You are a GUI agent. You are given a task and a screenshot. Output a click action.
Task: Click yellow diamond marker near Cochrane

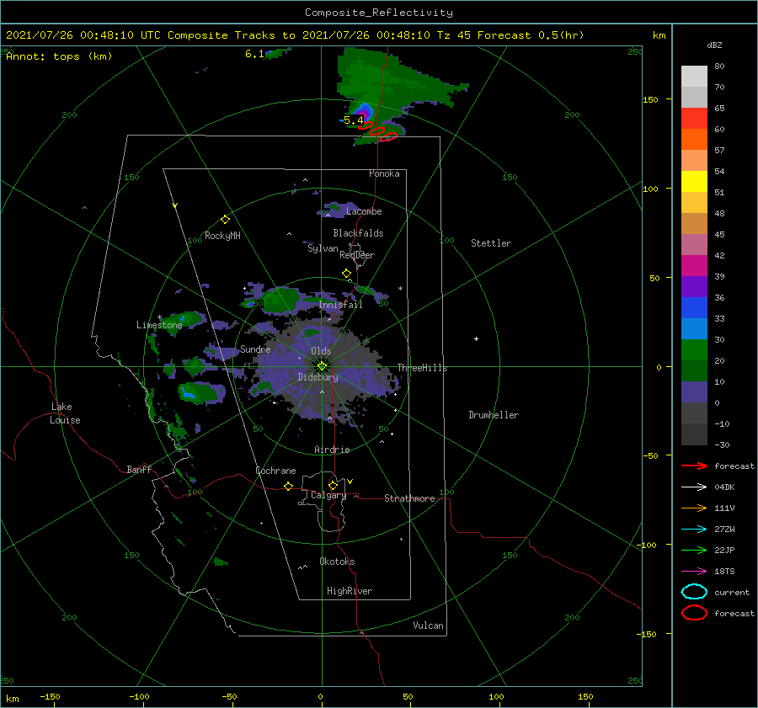[x=288, y=486]
